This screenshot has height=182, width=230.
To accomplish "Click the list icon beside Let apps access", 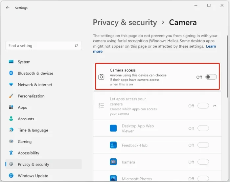I will point(101,105).
